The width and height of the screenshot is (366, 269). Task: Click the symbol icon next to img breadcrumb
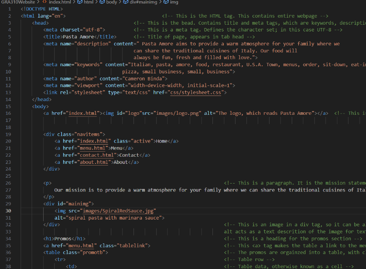pyautogui.click(x=165, y=3)
